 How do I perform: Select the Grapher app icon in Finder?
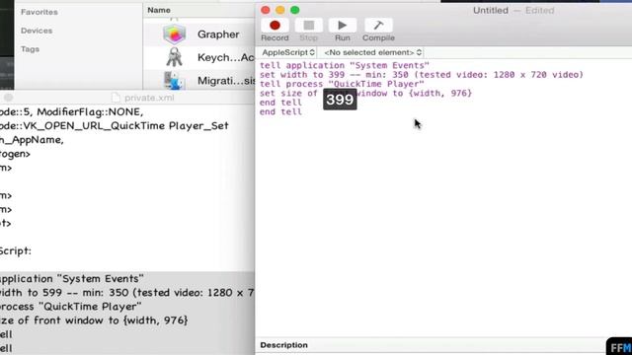coord(174,35)
